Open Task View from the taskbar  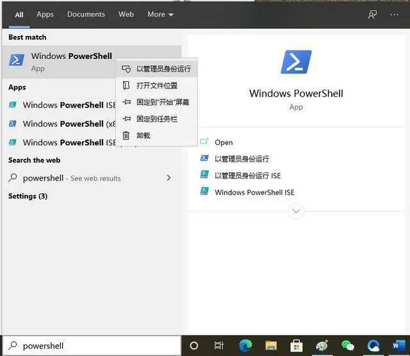(x=218, y=346)
